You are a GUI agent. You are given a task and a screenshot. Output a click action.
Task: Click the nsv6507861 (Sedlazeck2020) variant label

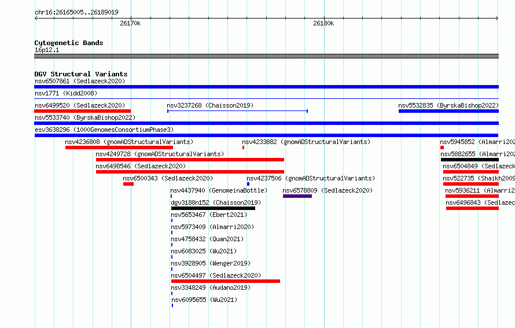[x=80, y=81]
